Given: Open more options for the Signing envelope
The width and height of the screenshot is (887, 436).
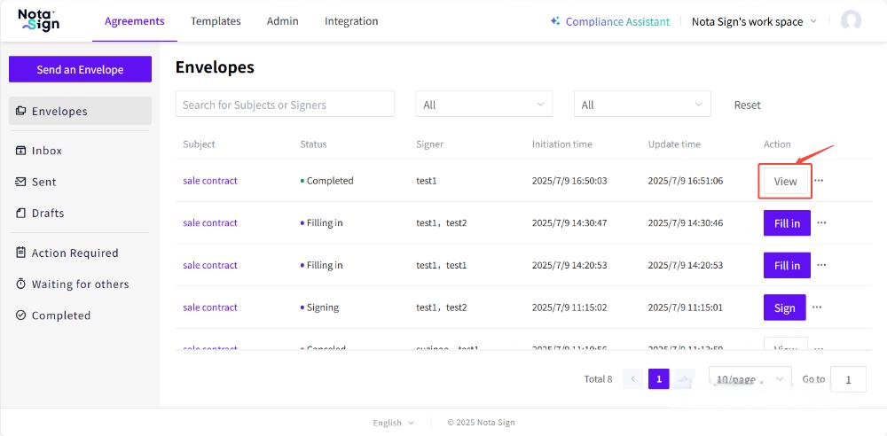Looking at the screenshot, I should [x=817, y=308].
